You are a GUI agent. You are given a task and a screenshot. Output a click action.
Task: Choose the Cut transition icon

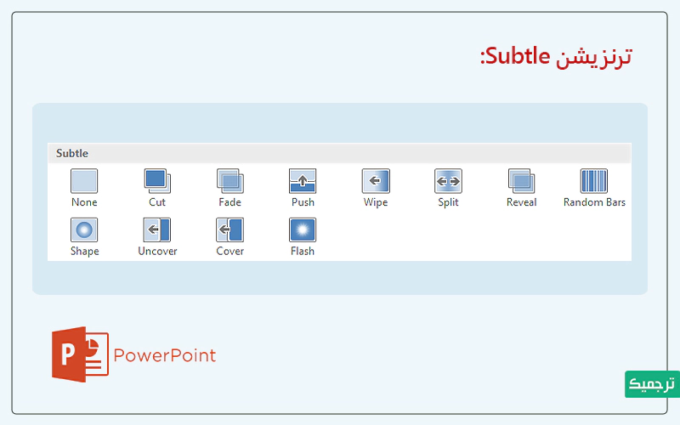click(x=157, y=181)
